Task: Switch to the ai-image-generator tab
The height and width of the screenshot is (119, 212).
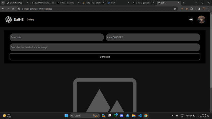Action: 143,3
